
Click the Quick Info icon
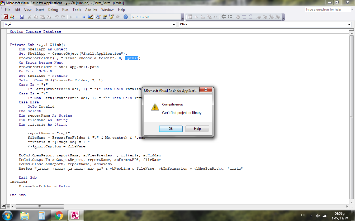pyautogui.click(x=203, y=17)
